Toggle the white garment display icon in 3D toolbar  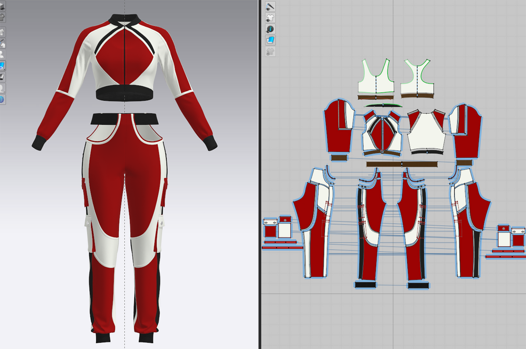(x=2, y=32)
